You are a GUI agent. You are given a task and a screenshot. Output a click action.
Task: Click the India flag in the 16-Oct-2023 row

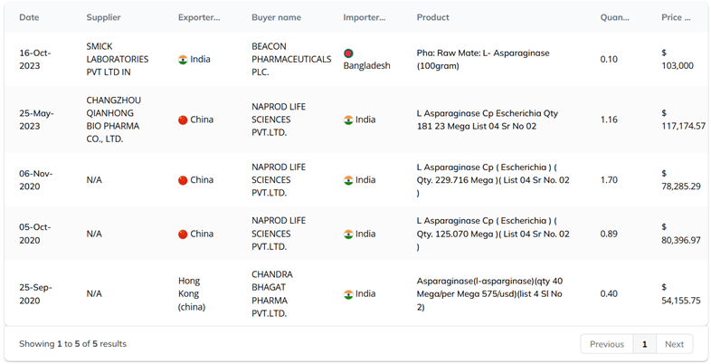point(183,60)
